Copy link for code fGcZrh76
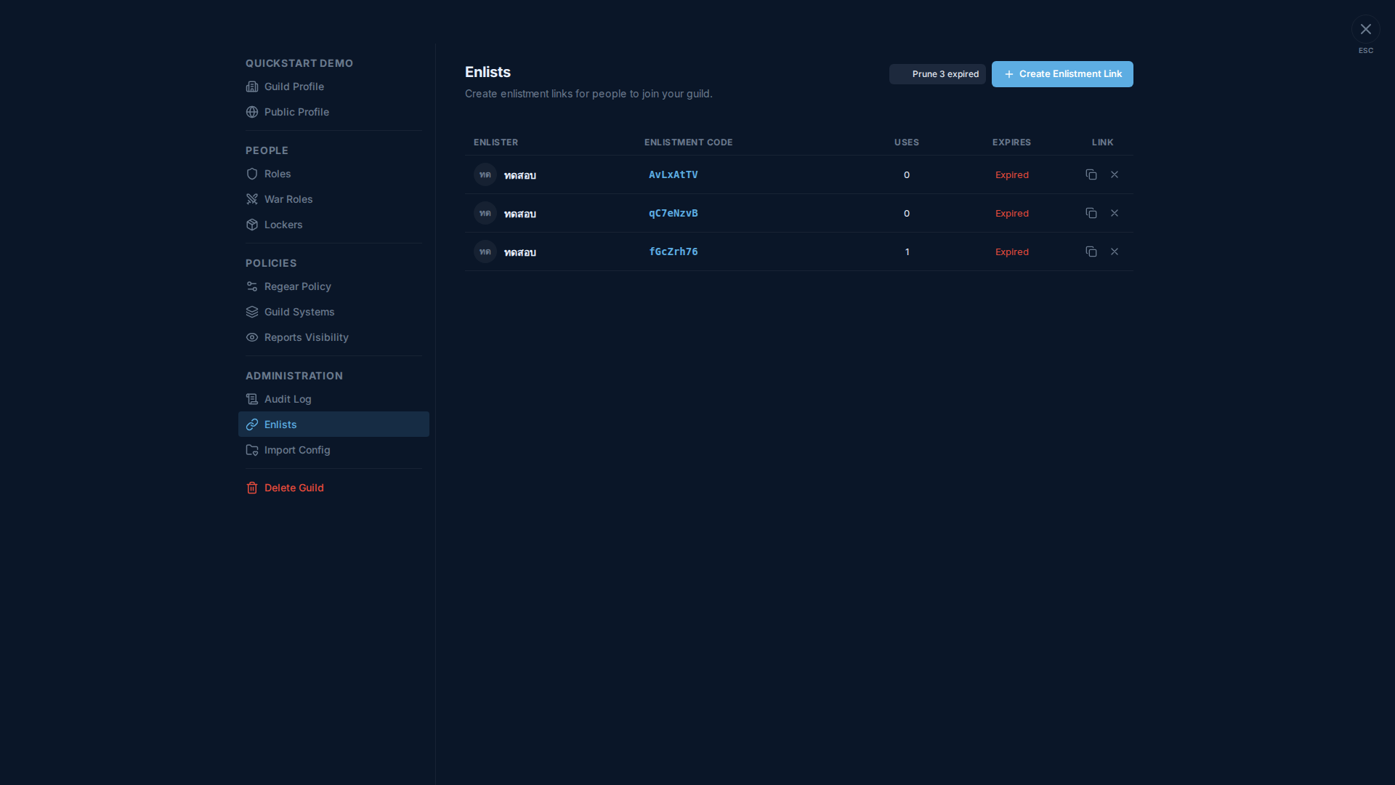The height and width of the screenshot is (785, 1395). [1091, 251]
